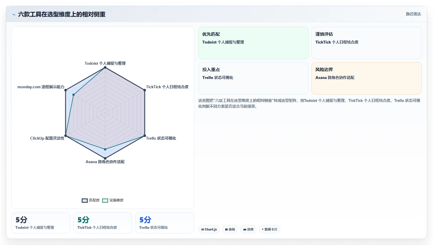Viewport: 433px width, 245px height.
Task: Click the monday.com 流程展示能力 radar axis label
Action: [x=41, y=87]
